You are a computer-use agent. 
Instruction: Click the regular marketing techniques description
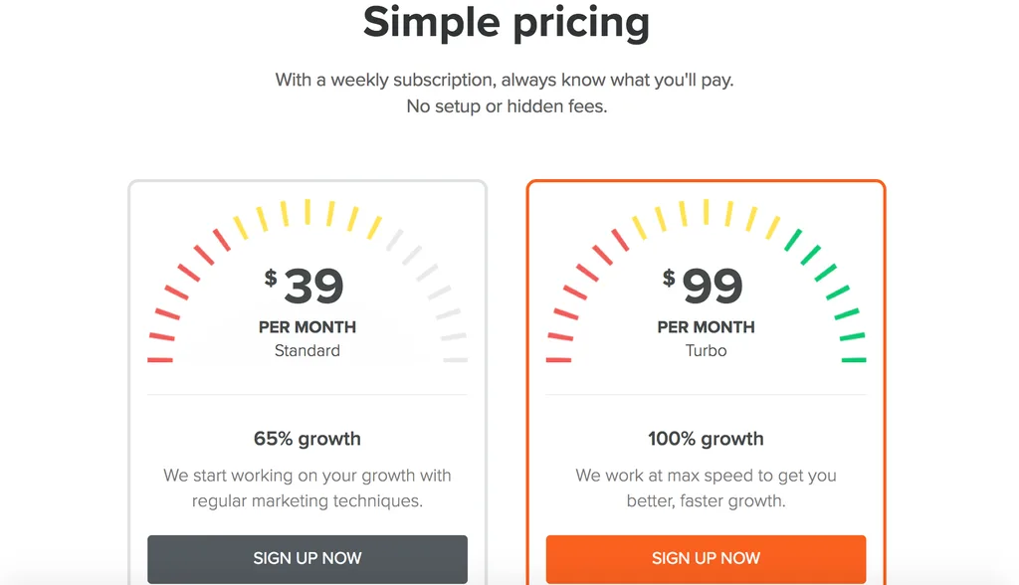(x=307, y=488)
